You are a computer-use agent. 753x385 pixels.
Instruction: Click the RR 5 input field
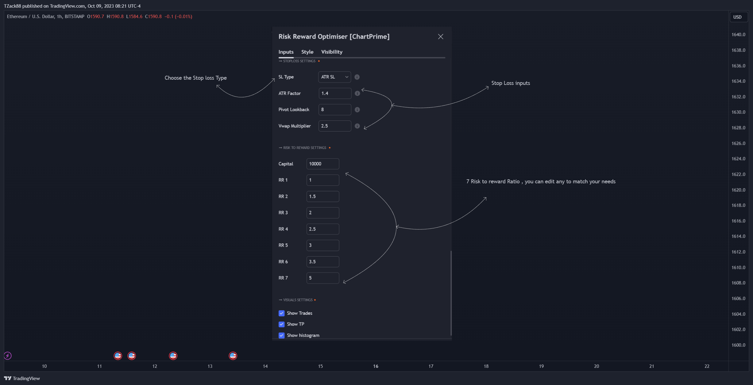click(323, 246)
